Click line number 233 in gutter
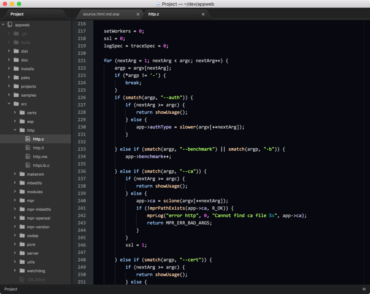Screen dimensions: 370x294 (82, 149)
